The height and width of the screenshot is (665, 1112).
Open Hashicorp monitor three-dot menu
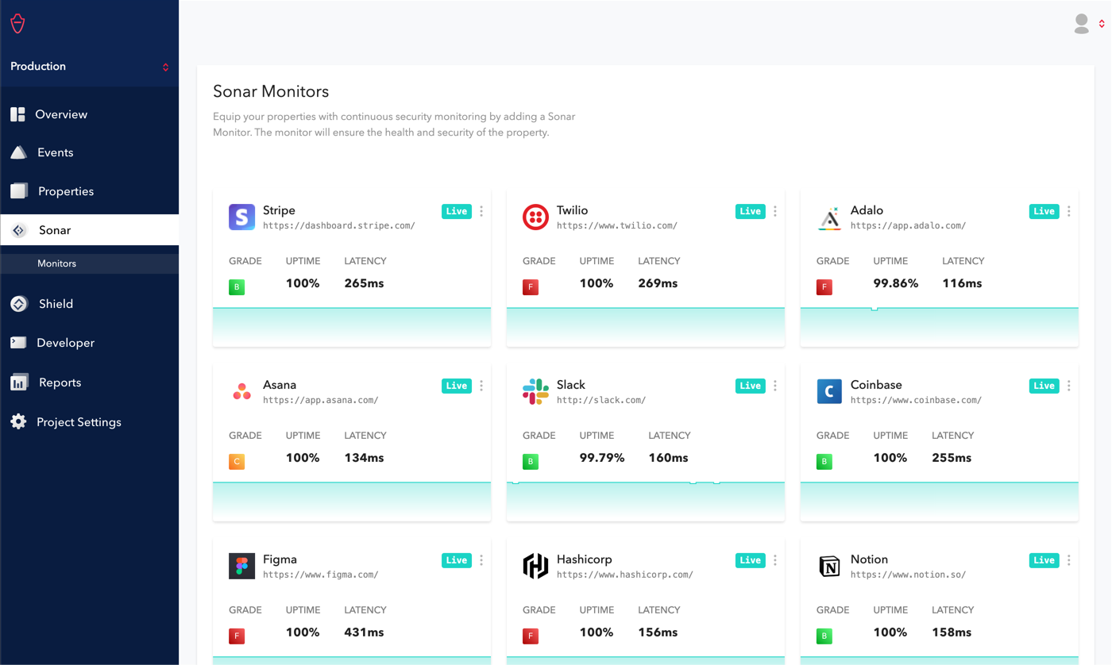pos(775,560)
